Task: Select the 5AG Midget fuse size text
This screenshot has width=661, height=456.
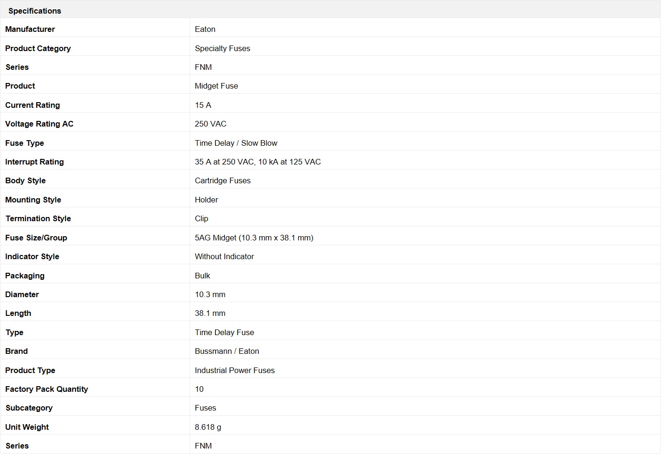Action: [x=254, y=238]
